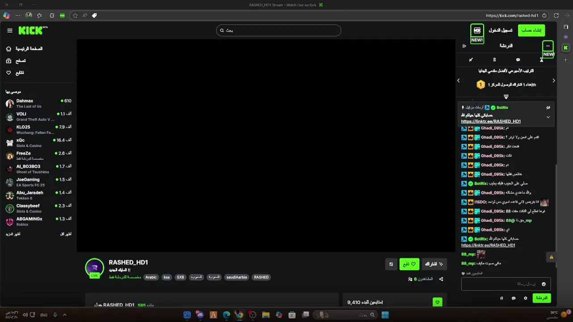
Task: Open Following in the left sidebar
Action: (15, 72)
